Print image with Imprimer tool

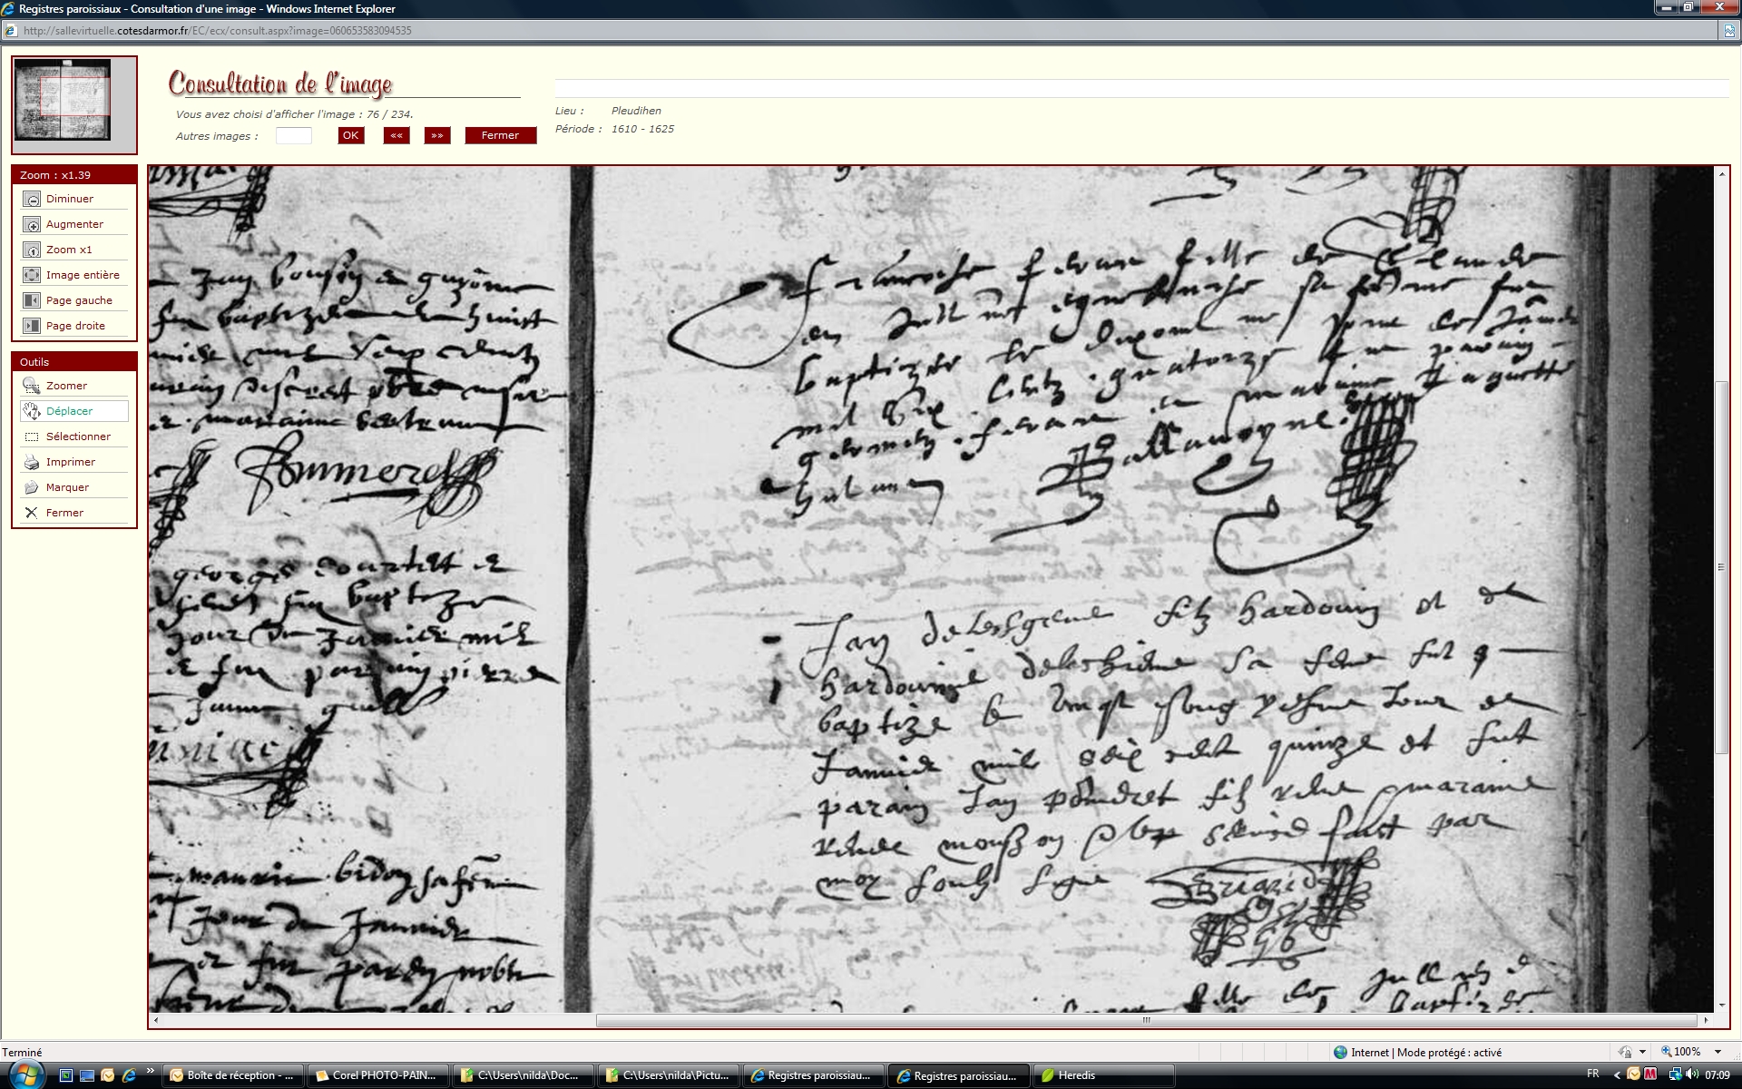coord(32,462)
